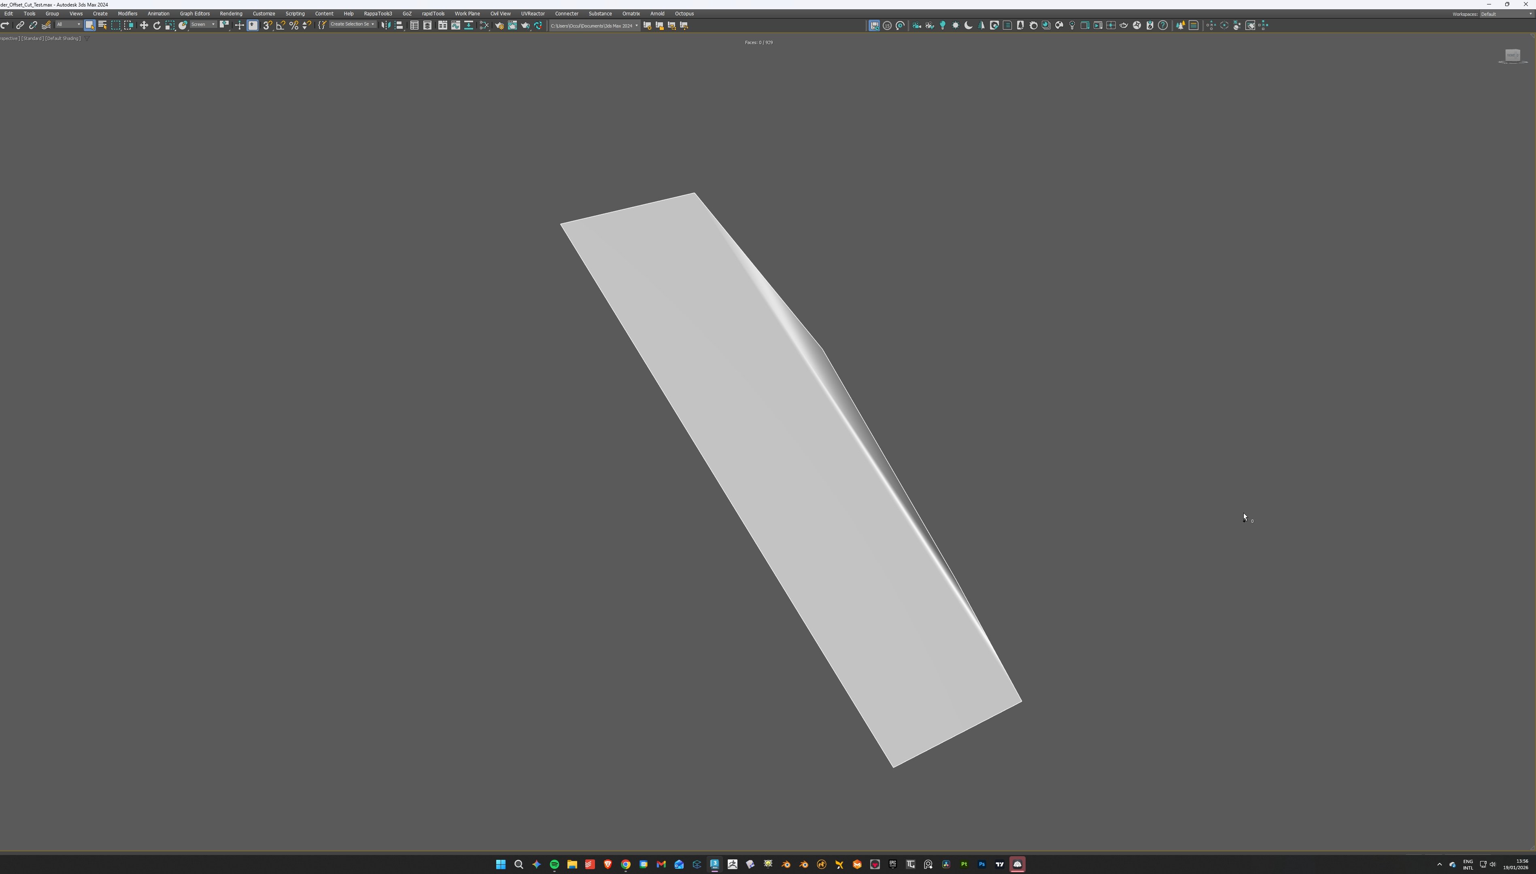Click the Mirror tool icon

click(385, 25)
